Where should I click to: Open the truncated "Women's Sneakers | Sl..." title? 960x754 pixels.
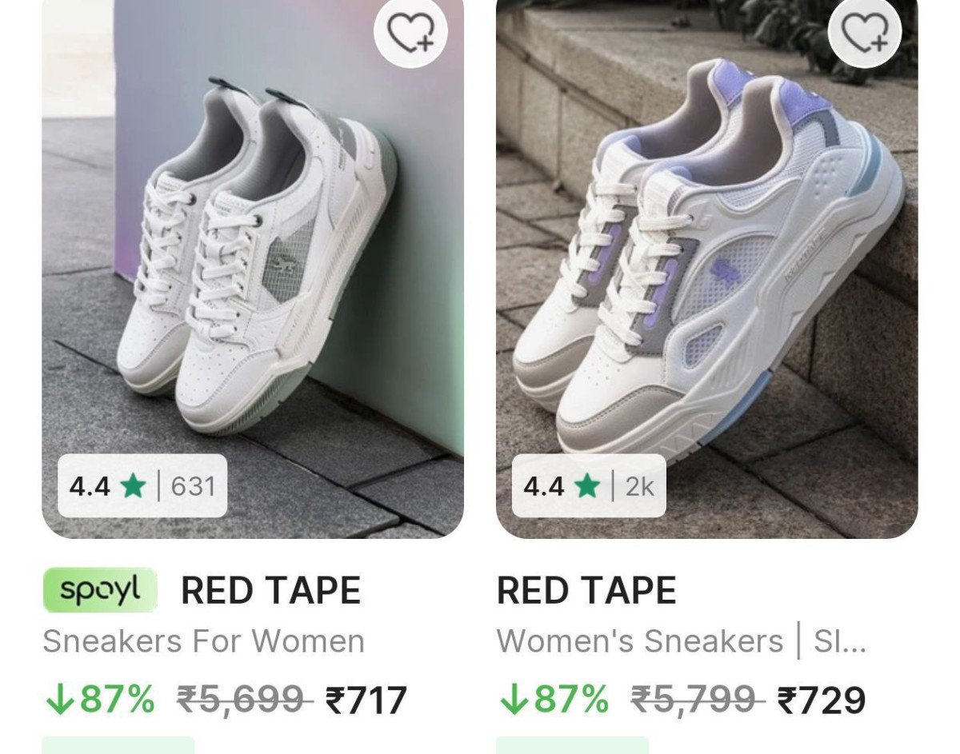click(681, 641)
